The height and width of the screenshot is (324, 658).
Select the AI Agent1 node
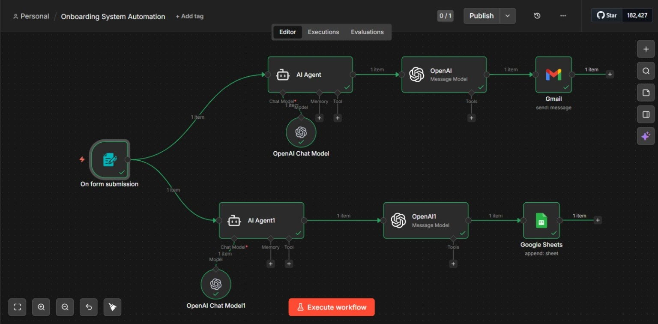[x=261, y=220]
